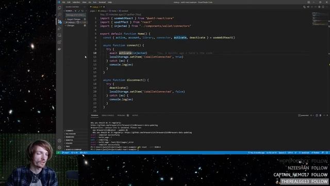Open the Source Control view icon
The image size is (330, 186).
coord(60,22)
